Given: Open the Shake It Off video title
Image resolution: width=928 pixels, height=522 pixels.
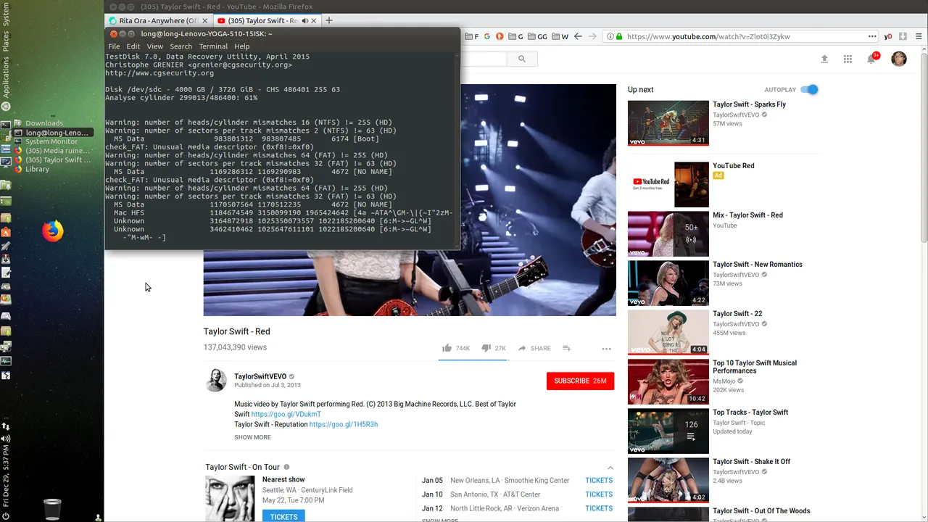Looking at the screenshot, I should point(752,461).
